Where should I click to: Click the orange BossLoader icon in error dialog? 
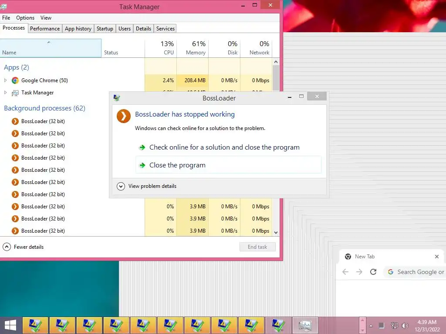tap(124, 116)
